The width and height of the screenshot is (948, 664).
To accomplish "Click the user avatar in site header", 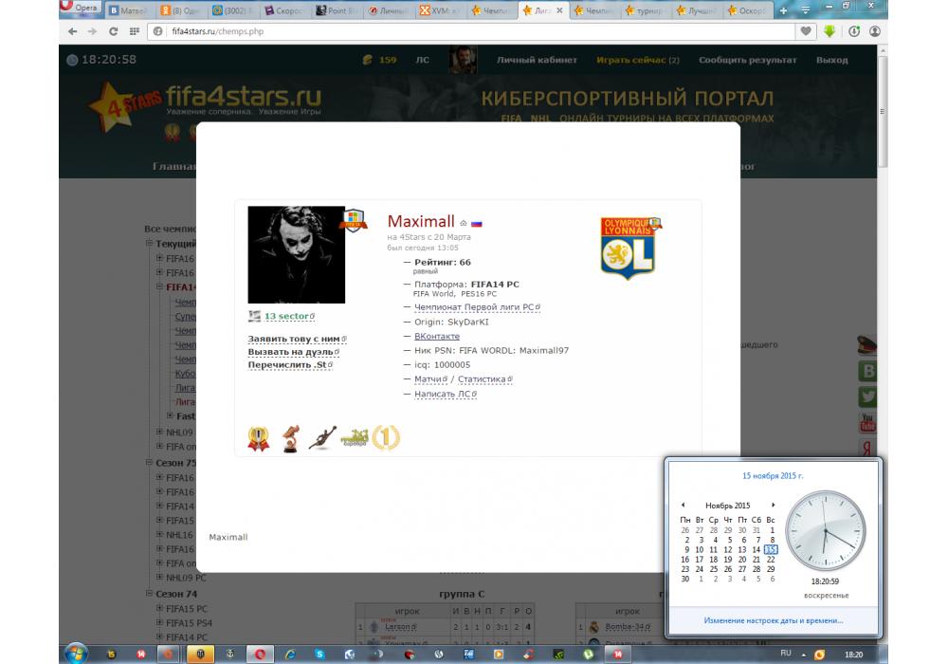I will click(x=463, y=60).
